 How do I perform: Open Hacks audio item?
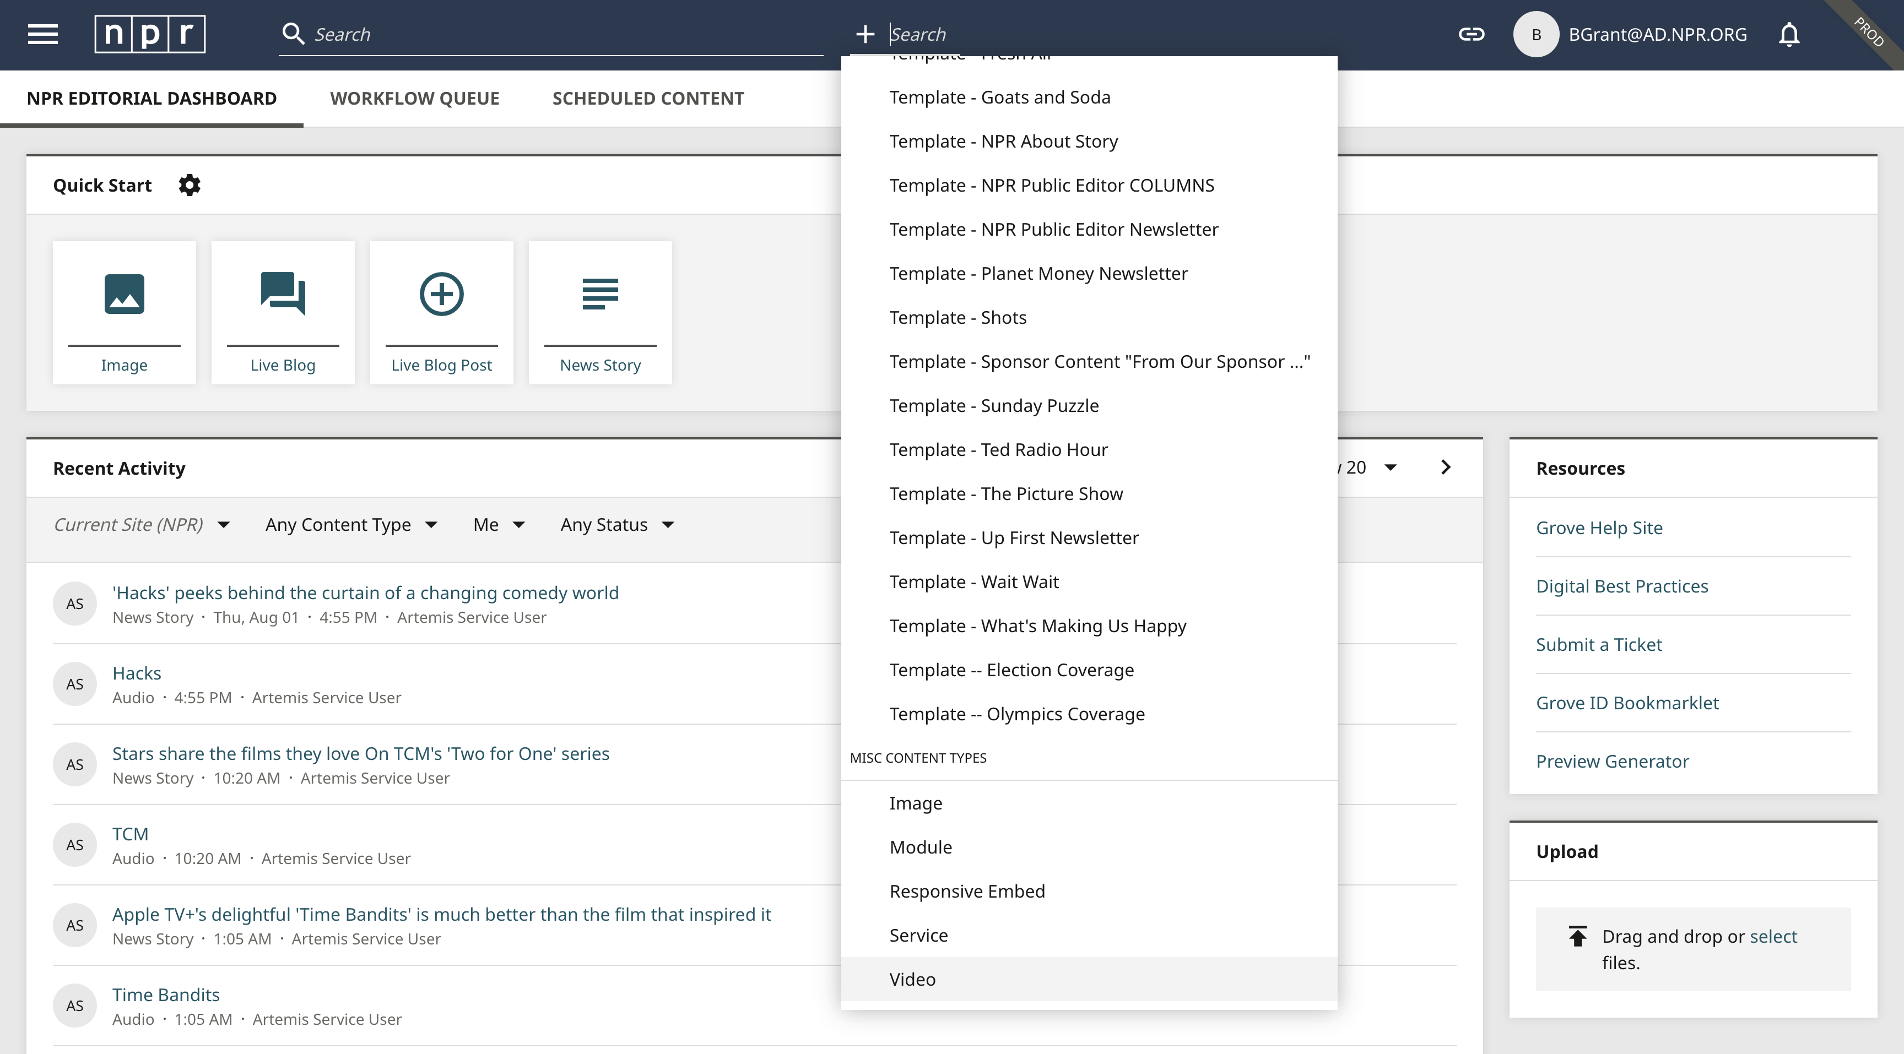(137, 673)
